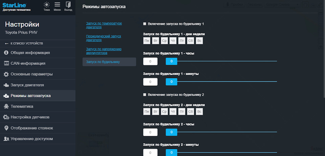Click the Управление доступом users icon
The height and width of the screenshot is (156, 325).
[x=6, y=139]
